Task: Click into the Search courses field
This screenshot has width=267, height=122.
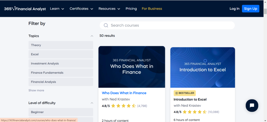Action: pos(167,25)
